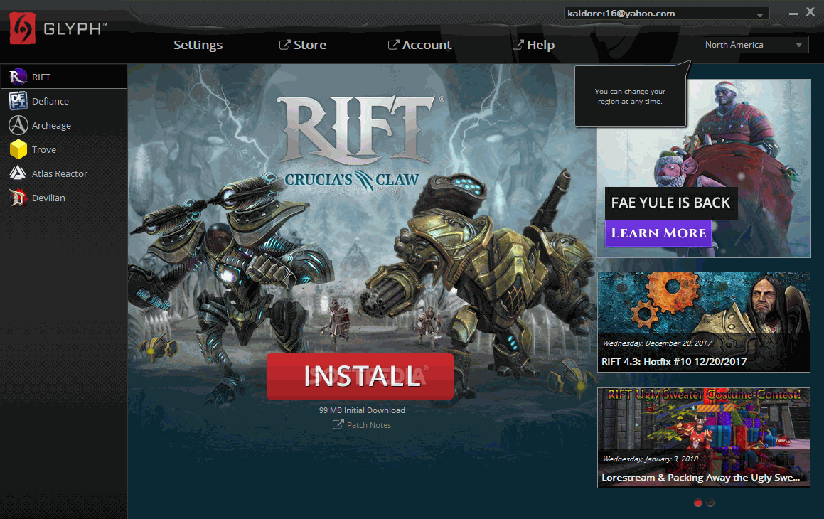Click the Archeage label in game list
Image resolution: width=824 pixels, height=519 pixels.
[x=51, y=126]
